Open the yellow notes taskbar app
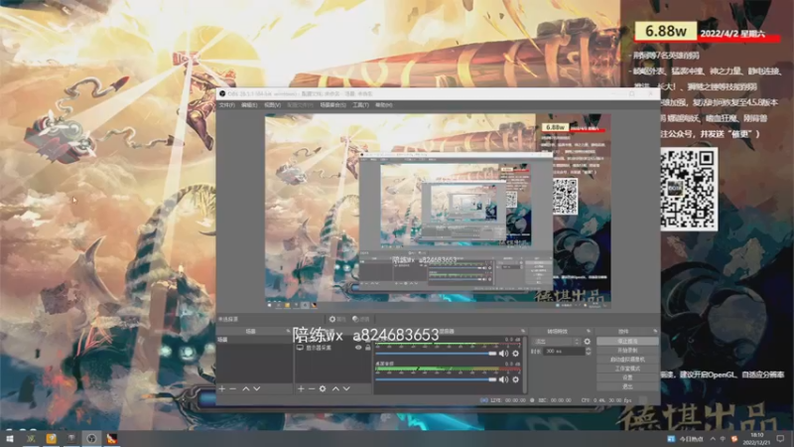The height and width of the screenshot is (447, 794). coord(52,438)
